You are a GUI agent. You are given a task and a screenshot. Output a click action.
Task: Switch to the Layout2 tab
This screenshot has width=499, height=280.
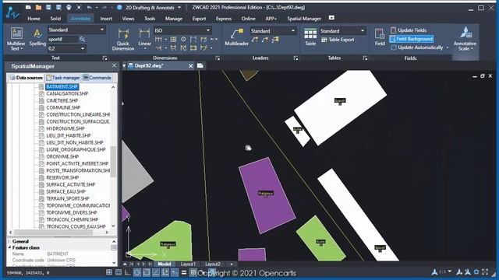(x=213, y=264)
